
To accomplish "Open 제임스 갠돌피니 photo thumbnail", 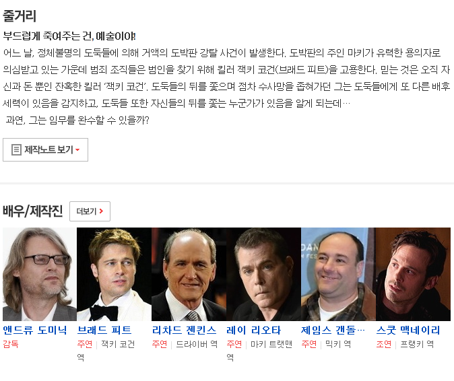I will click(338, 274).
